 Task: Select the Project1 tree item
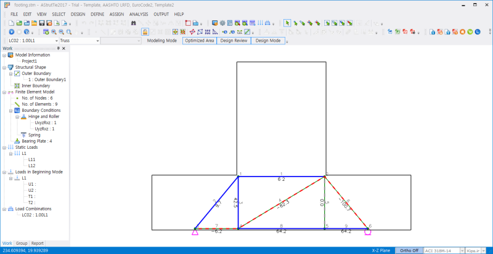tap(29, 62)
